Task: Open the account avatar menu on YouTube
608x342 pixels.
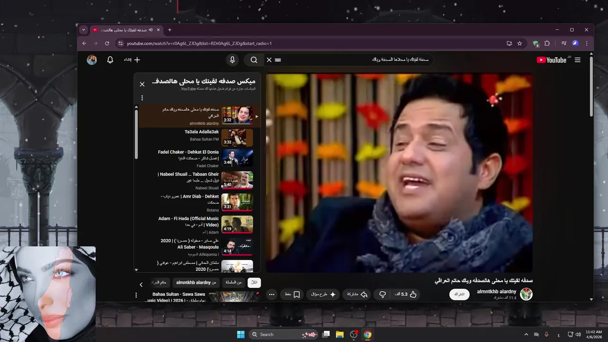Action: 92,60
